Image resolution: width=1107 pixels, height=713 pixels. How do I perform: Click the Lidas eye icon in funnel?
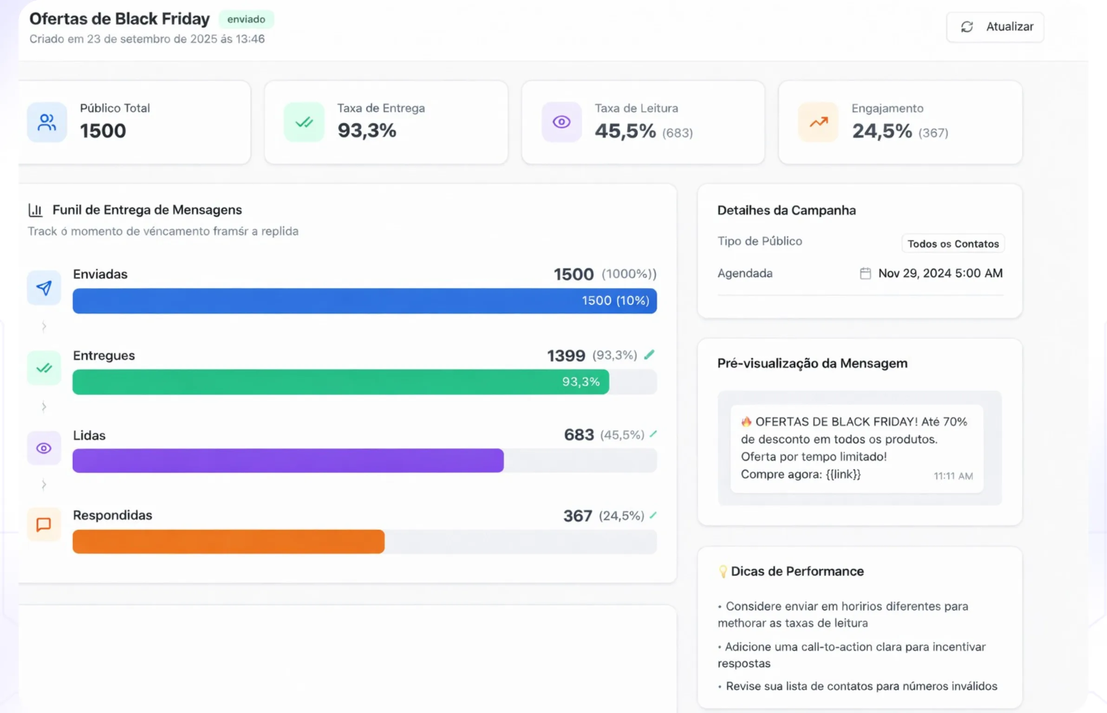click(x=44, y=448)
